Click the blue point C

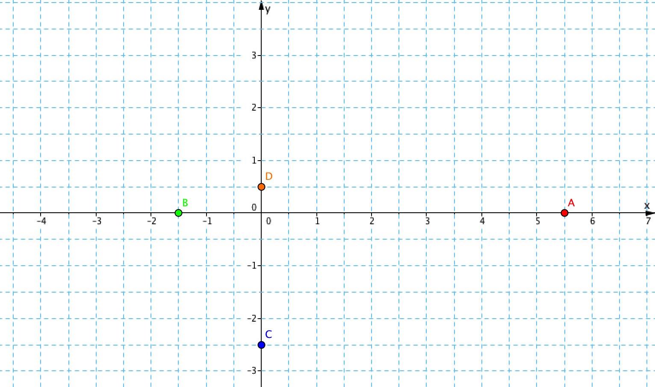pyautogui.click(x=261, y=345)
